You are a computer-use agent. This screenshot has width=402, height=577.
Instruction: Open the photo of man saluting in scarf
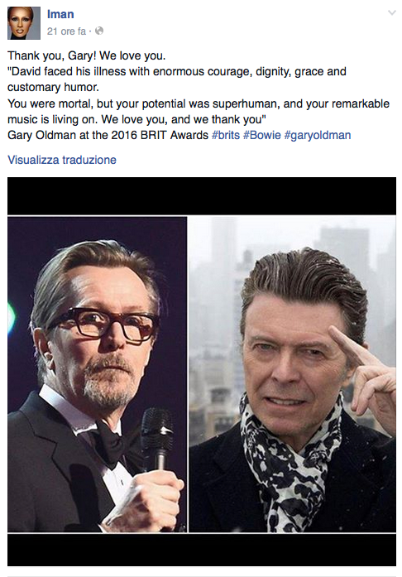(292, 374)
